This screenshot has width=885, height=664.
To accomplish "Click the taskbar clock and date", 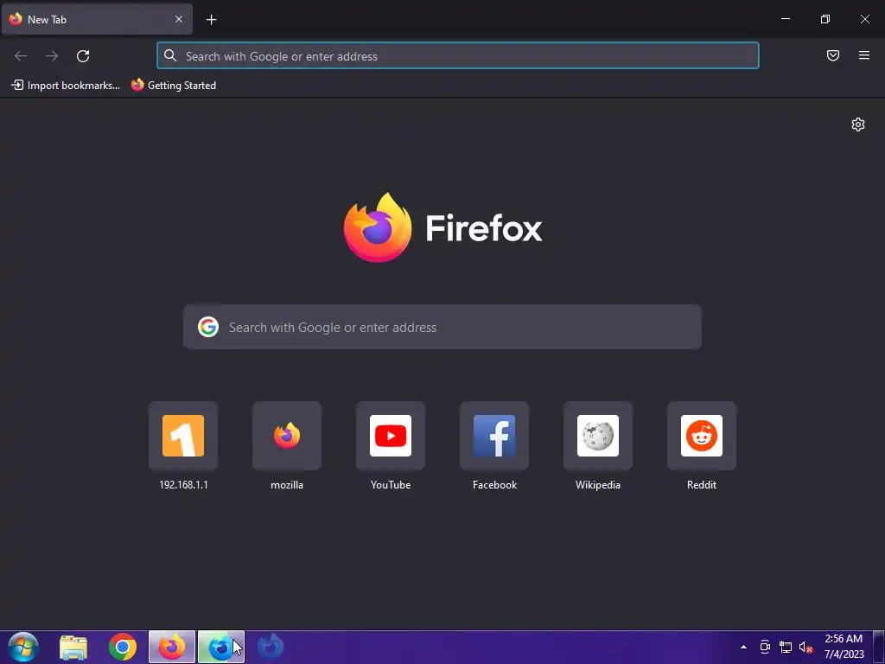I will click(844, 647).
